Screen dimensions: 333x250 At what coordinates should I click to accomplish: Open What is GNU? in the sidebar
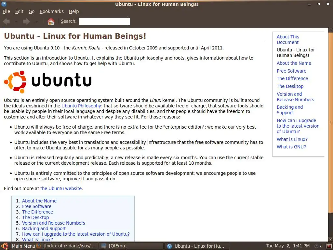tap(291, 147)
